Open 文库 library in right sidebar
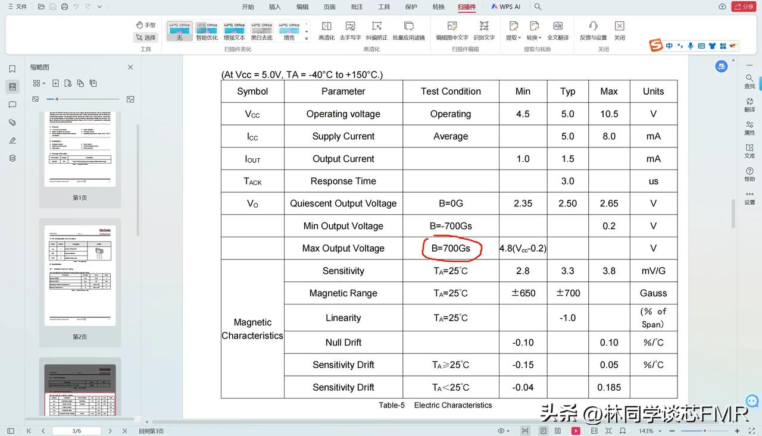Screen dimensions: 762x436 click(x=749, y=151)
